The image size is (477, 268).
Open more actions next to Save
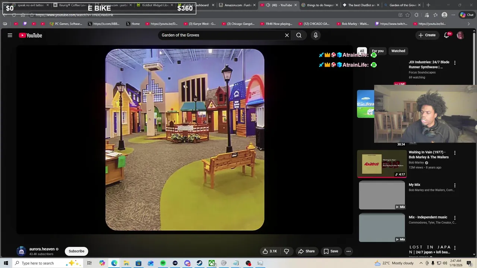pyautogui.click(x=348, y=251)
